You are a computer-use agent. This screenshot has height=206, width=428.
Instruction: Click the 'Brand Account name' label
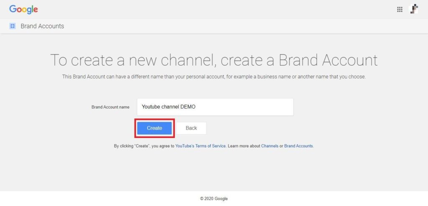coord(110,107)
